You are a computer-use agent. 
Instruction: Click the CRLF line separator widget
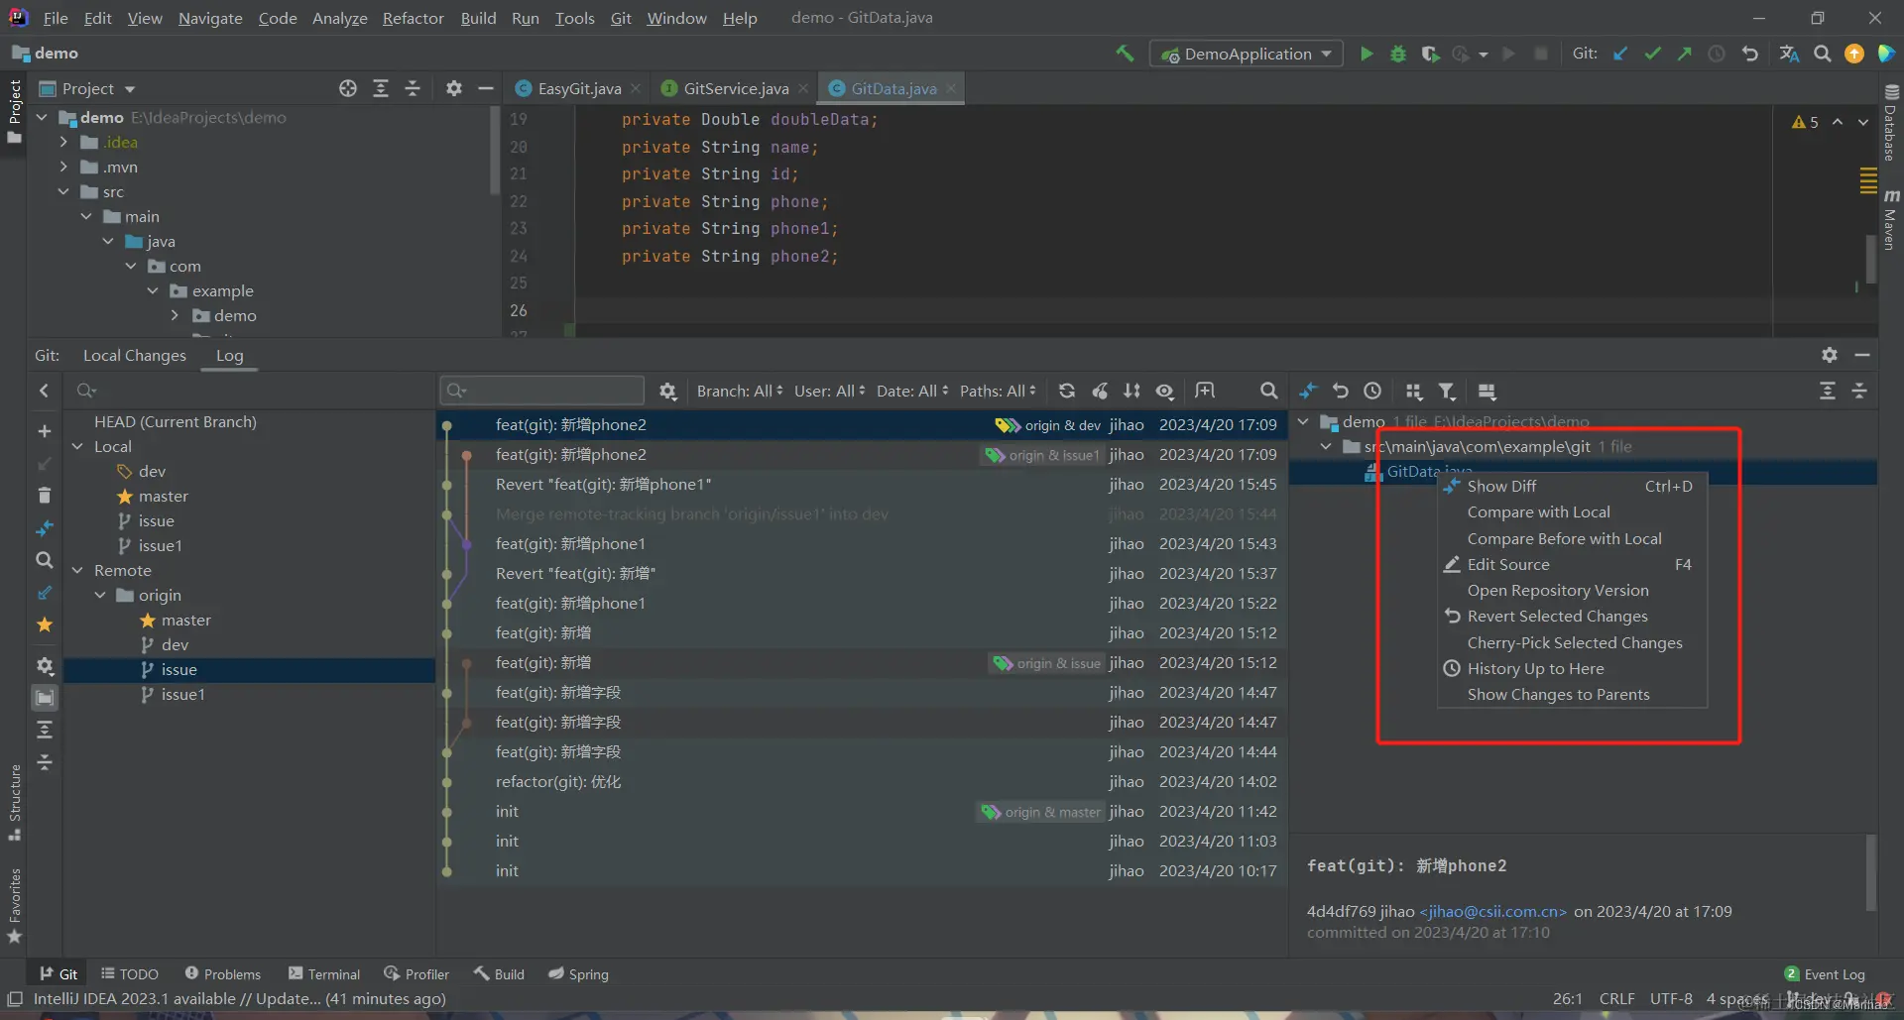[x=1616, y=999]
